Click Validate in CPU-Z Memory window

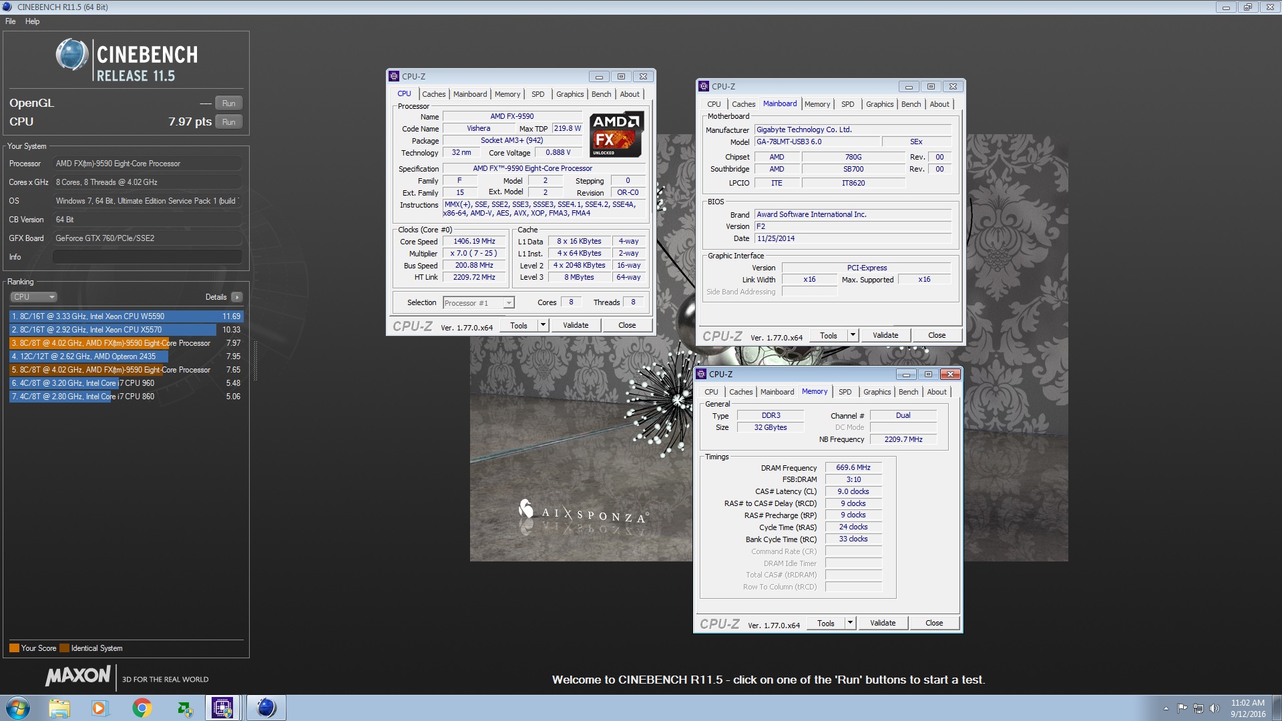click(x=883, y=623)
